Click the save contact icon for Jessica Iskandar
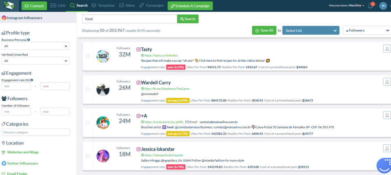The width and height of the screenshot is (391, 175). pos(387,148)
